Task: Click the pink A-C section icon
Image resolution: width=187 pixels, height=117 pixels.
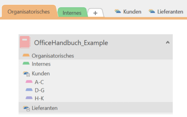Action: 29,82
